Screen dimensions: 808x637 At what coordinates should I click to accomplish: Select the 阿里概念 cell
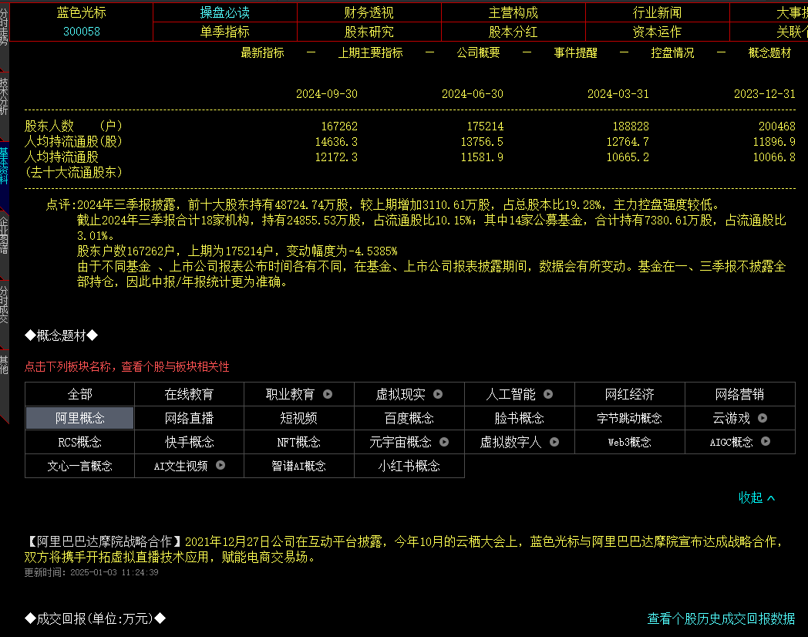[x=80, y=418]
